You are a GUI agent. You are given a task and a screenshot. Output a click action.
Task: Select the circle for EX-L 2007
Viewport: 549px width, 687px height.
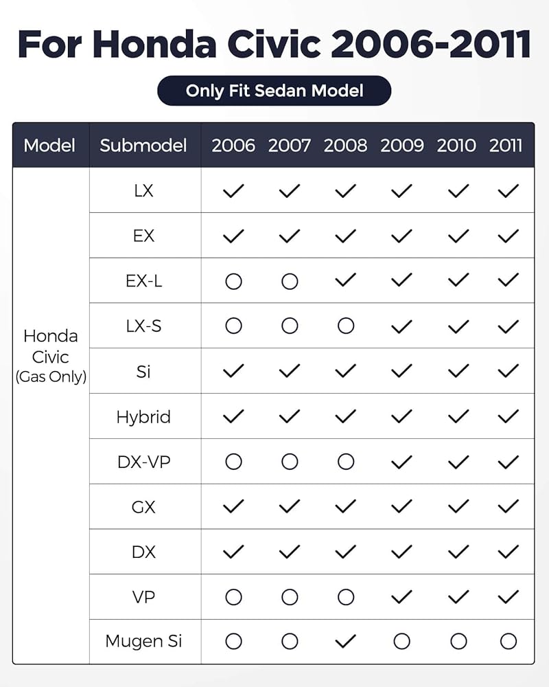[290, 281]
